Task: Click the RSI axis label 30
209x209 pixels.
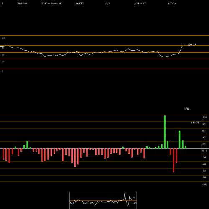Action: click(x=3, y=61)
